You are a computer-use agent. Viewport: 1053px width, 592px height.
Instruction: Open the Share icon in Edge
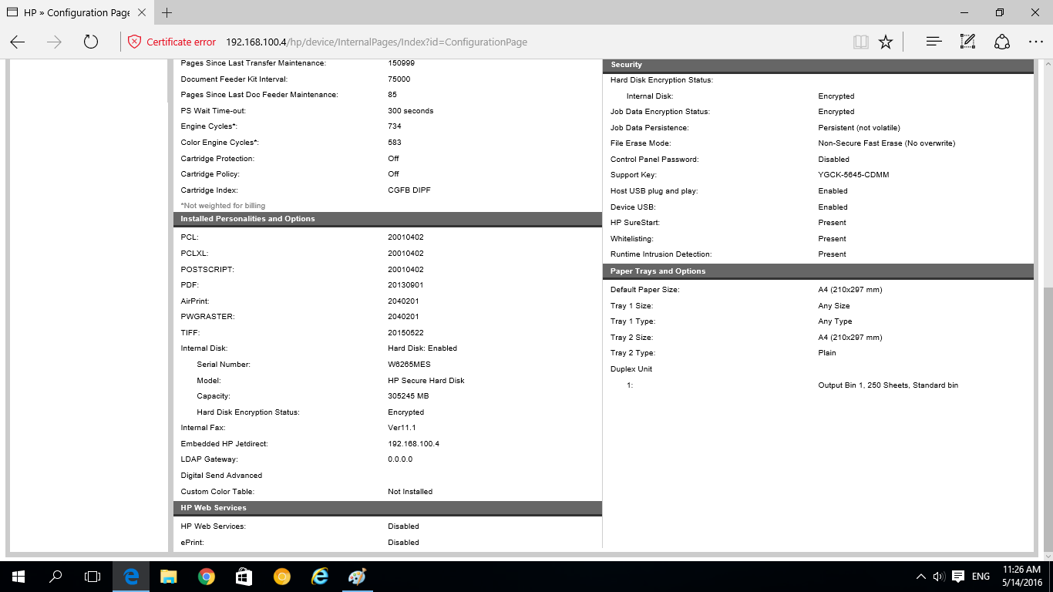tap(1002, 42)
